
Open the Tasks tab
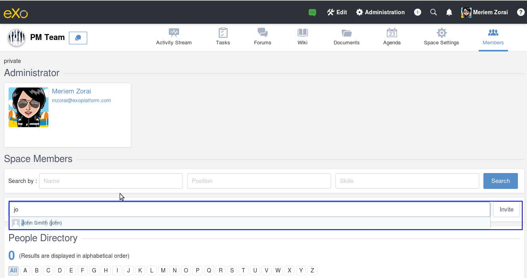(x=223, y=37)
